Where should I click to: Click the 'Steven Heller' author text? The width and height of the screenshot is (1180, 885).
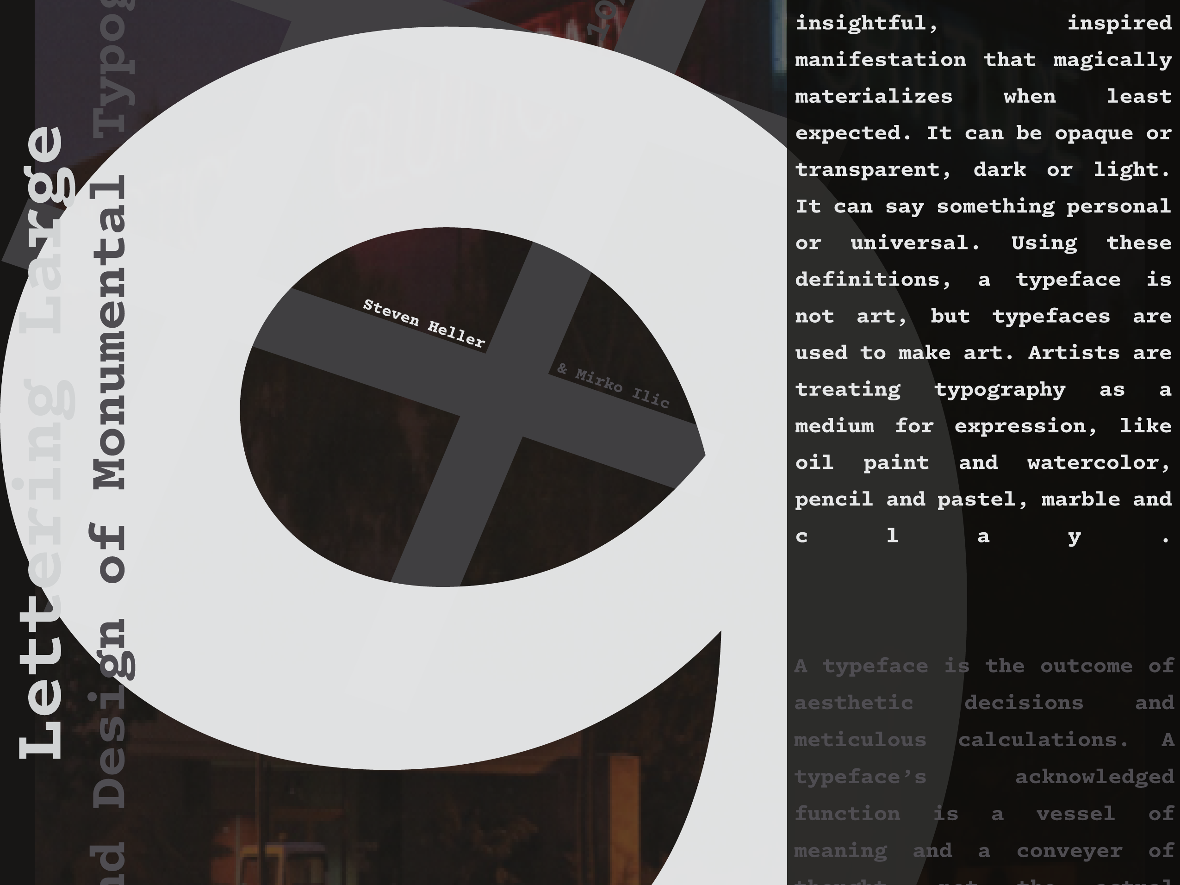click(x=424, y=323)
